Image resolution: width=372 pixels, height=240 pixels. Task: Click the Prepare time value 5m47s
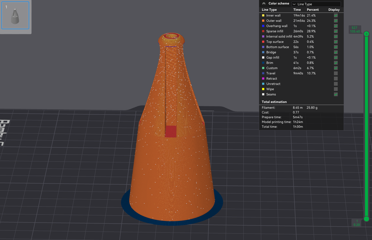(298, 117)
